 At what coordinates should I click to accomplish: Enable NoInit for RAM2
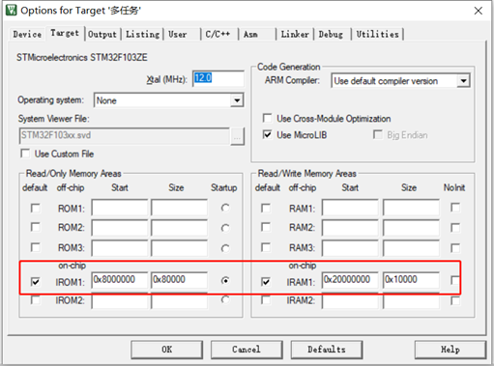(x=455, y=228)
